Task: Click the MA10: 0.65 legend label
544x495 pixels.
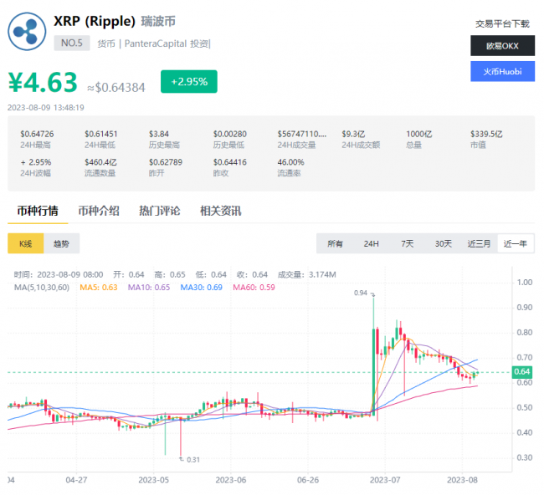Action: 149,288
